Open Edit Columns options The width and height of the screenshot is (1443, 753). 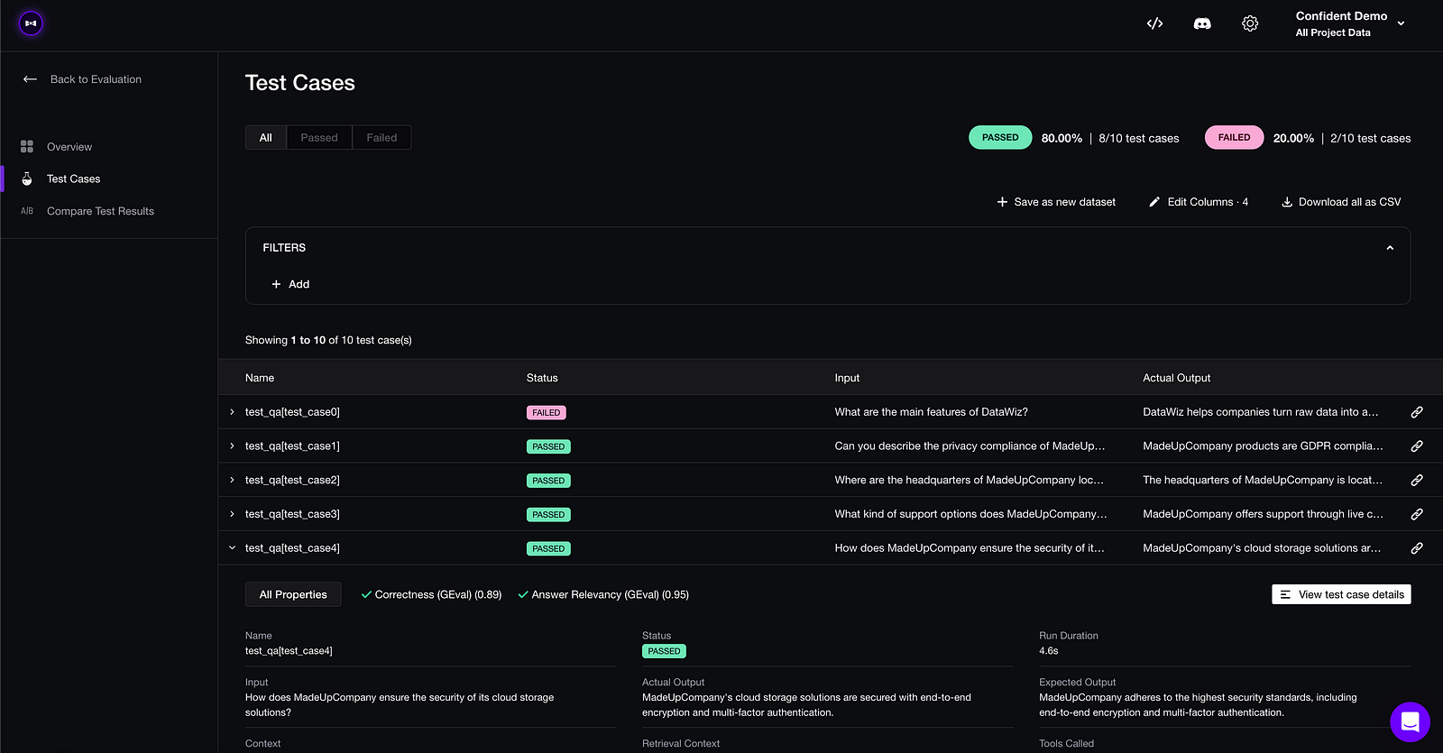pos(1199,202)
